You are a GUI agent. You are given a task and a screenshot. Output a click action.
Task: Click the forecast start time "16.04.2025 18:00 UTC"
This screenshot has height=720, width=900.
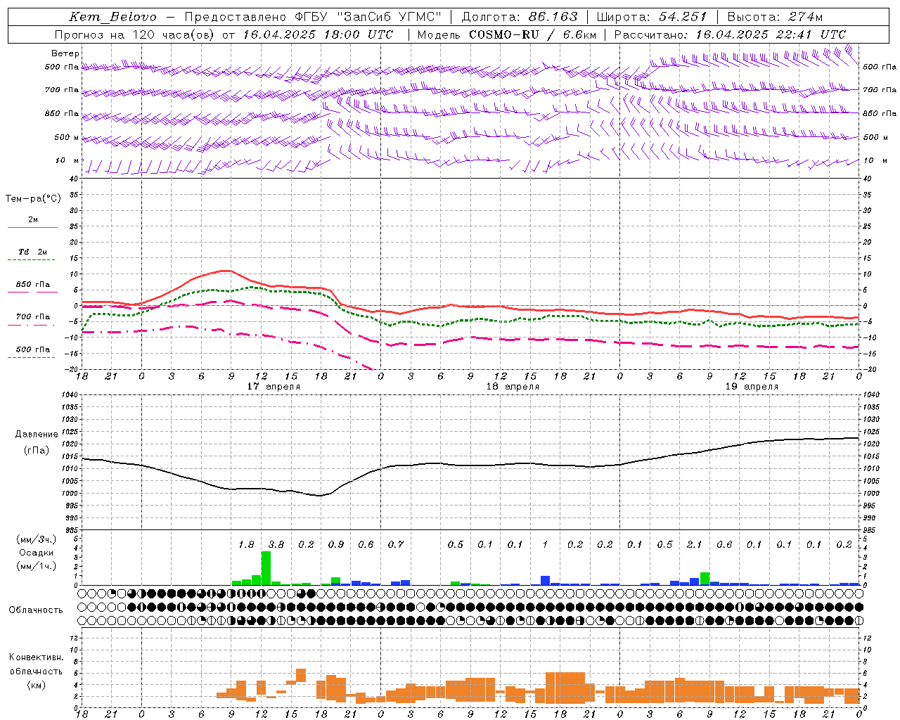coord(318,34)
